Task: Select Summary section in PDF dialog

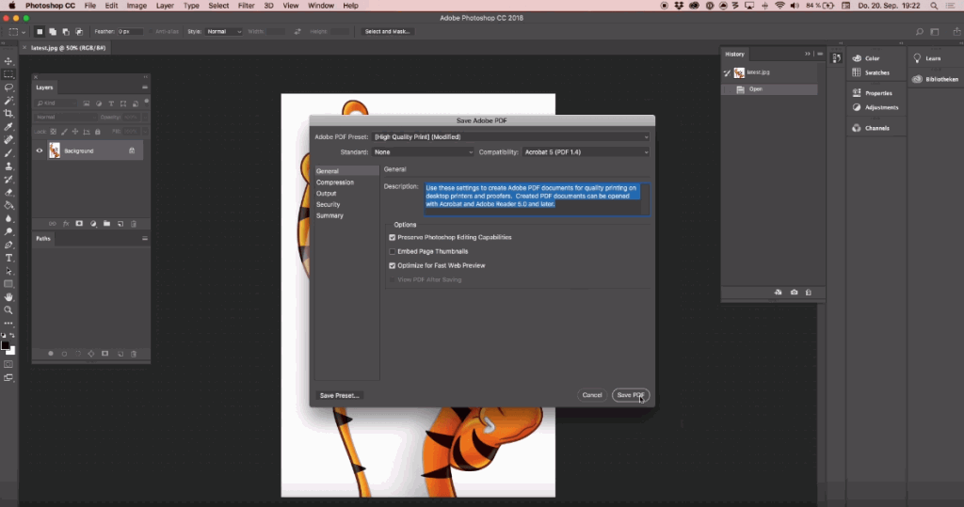Action: click(329, 215)
